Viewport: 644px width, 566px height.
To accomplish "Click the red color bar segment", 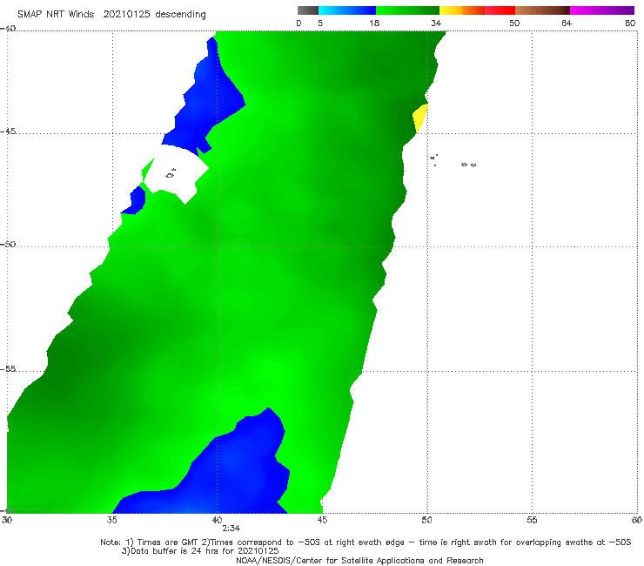I will point(500,10).
